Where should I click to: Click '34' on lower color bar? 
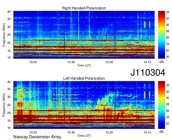pyautogui.click(x=167, y=85)
